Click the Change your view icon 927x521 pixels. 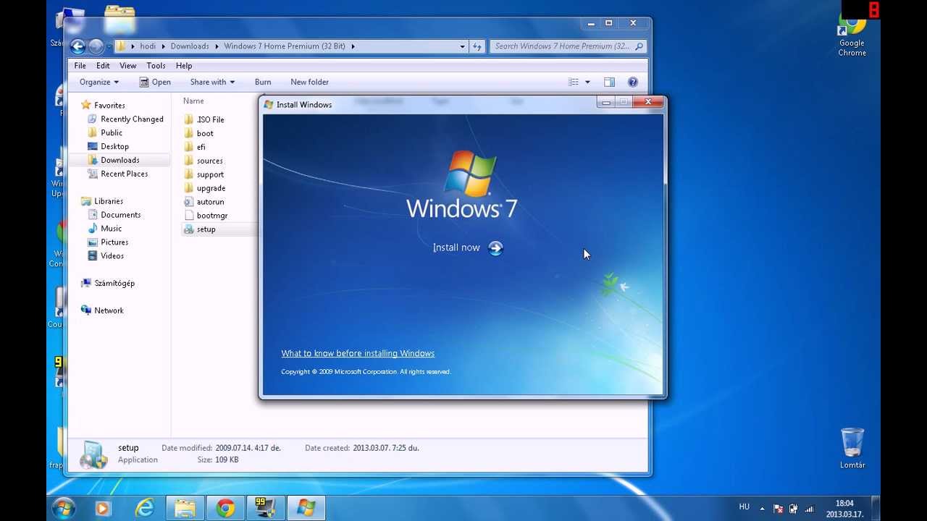574,82
